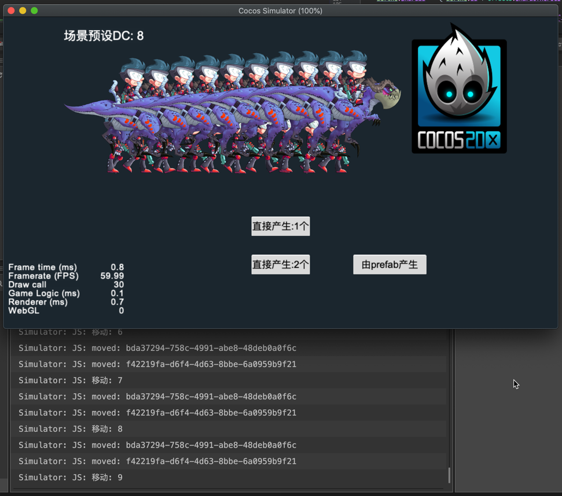
Task: Select the log line 移动: 8
Action: tap(228, 429)
